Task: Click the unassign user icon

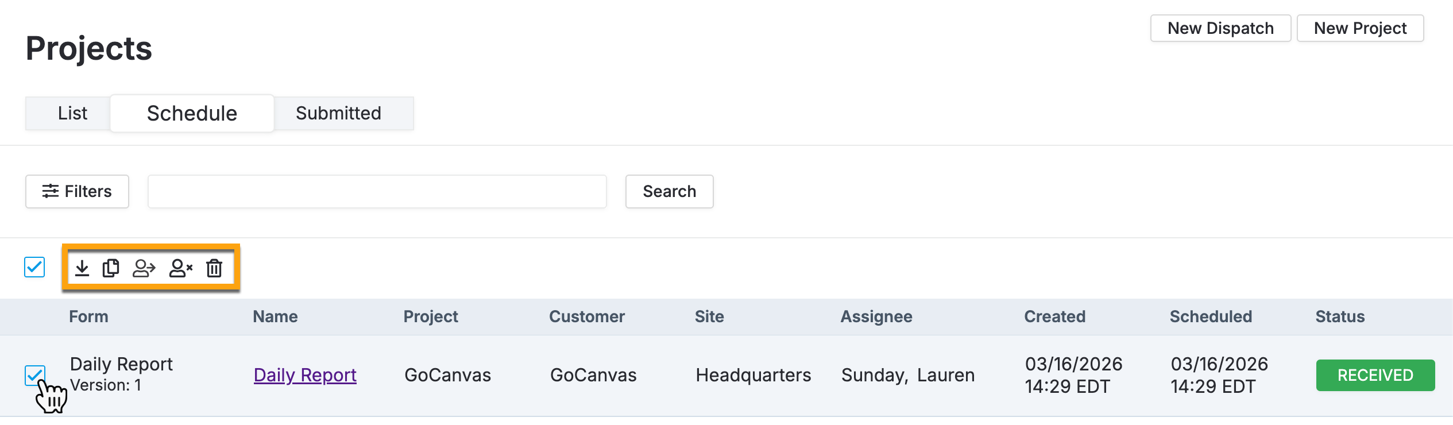Action: [181, 268]
